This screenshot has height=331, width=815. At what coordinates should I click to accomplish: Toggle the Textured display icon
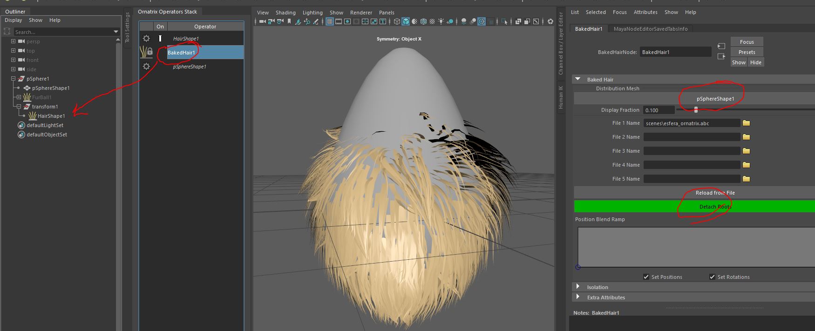click(x=432, y=21)
